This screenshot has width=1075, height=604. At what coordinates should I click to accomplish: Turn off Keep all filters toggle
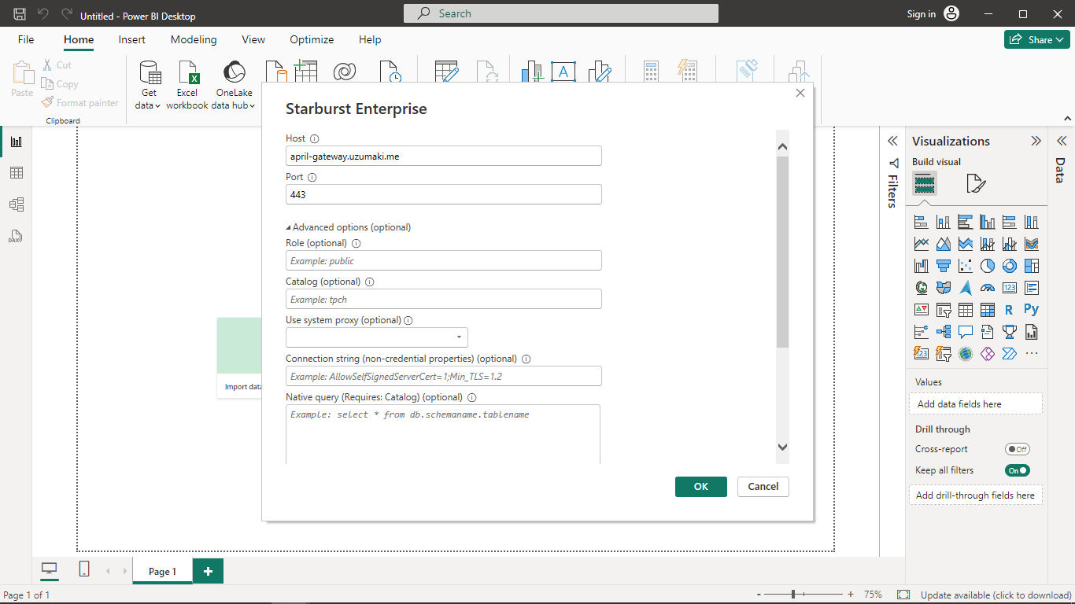click(1017, 470)
